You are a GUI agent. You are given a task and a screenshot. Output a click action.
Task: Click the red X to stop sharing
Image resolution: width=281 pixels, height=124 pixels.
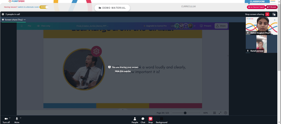[x=267, y=14]
